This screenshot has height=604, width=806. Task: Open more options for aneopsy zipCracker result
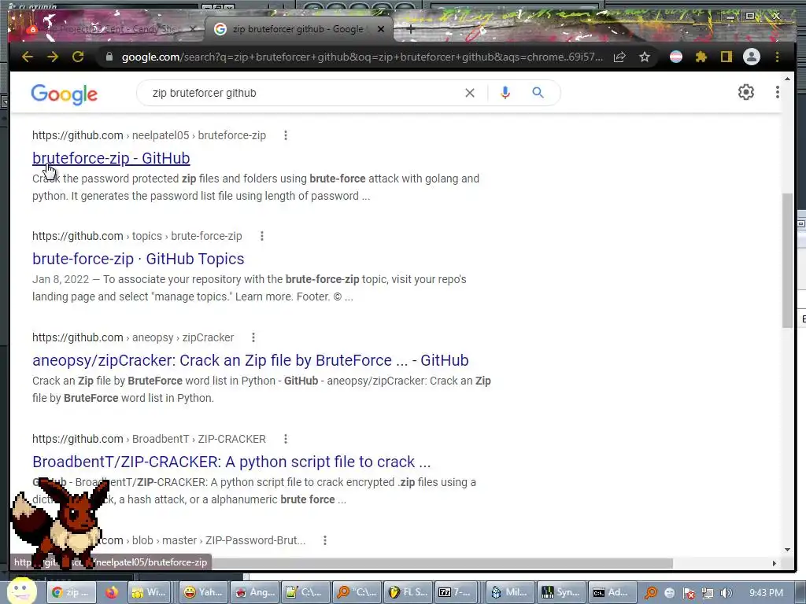[253, 337]
